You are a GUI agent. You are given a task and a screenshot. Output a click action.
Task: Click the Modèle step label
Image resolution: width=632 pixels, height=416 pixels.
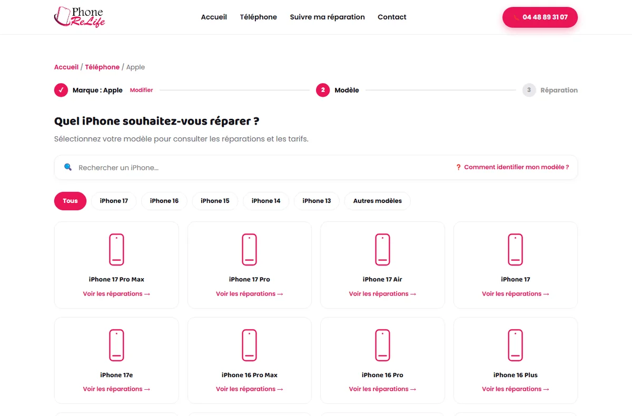click(347, 90)
